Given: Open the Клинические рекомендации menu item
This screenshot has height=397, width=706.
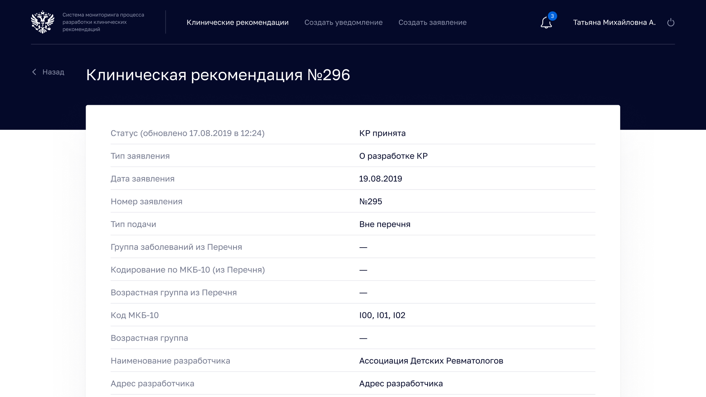Looking at the screenshot, I should [238, 22].
